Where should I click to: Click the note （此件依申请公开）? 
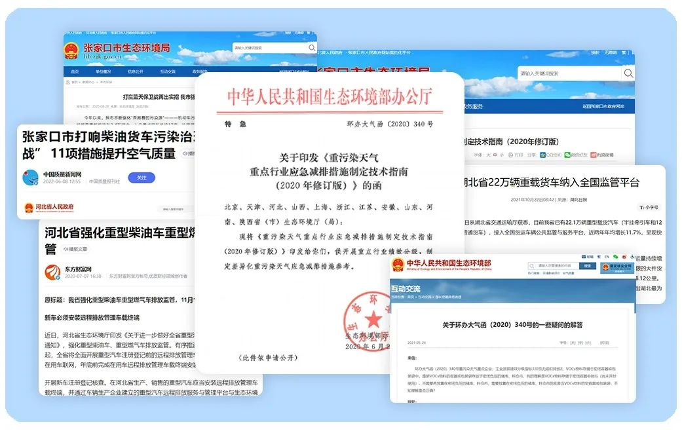tap(269, 358)
